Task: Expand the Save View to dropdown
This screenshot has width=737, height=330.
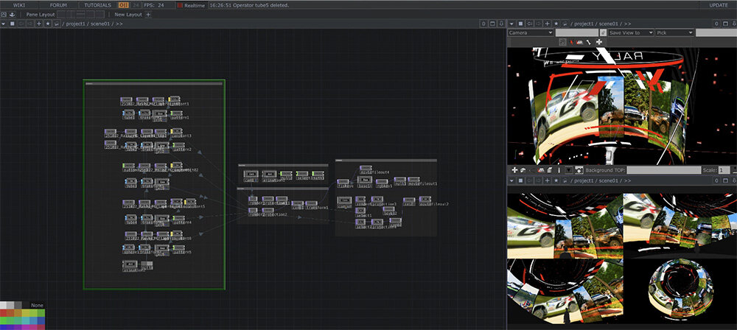Action: coord(631,33)
